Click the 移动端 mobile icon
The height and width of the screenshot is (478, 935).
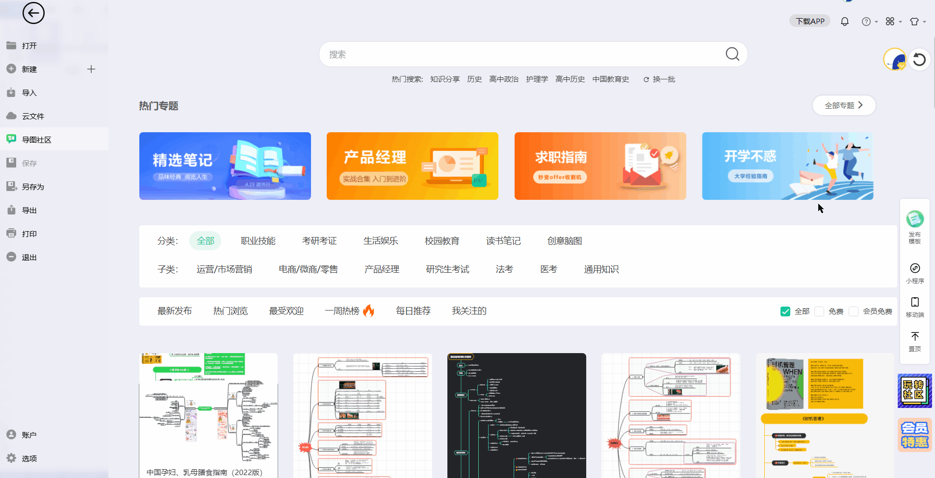(915, 302)
